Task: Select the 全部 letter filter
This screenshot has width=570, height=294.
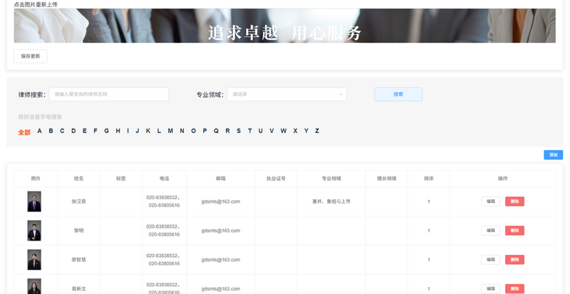Action: [x=24, y=132]
